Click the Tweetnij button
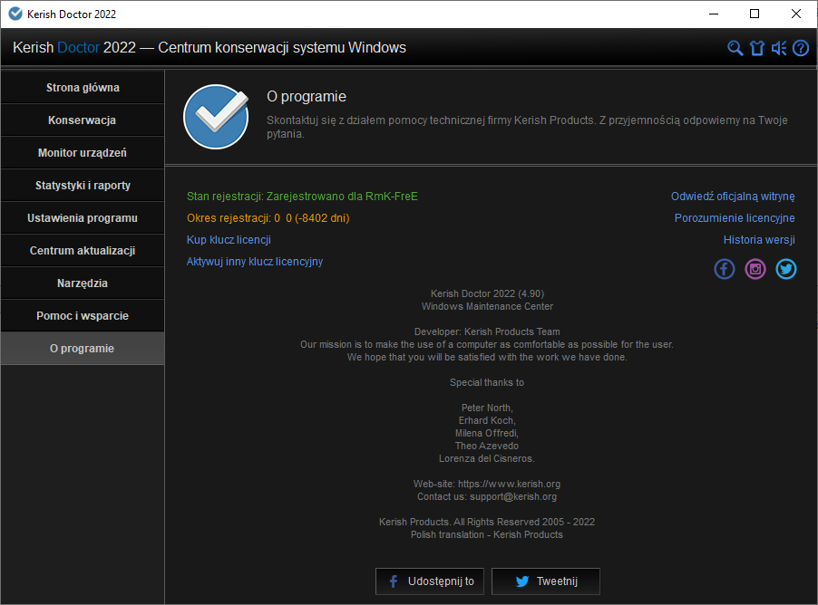This screenshot has width=818, height=605. coord(546,581)
